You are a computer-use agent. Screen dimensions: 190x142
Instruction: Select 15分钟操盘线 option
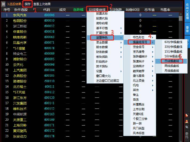tap(171, 51)
